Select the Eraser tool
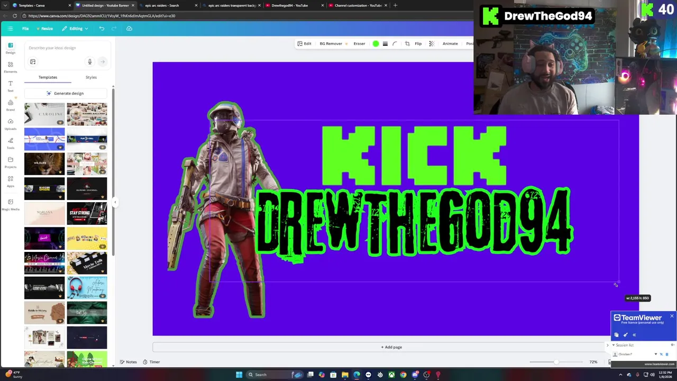This screenshot has width=677, height=381. [359, 44]
